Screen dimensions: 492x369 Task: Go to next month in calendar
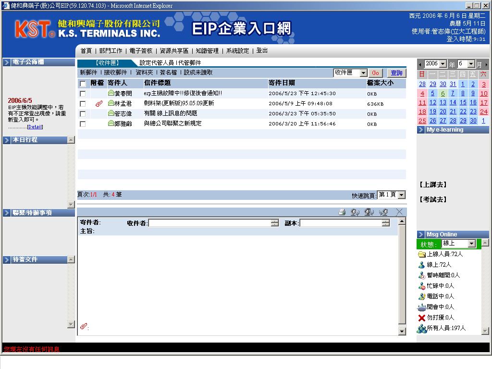[x=486, y=64]
